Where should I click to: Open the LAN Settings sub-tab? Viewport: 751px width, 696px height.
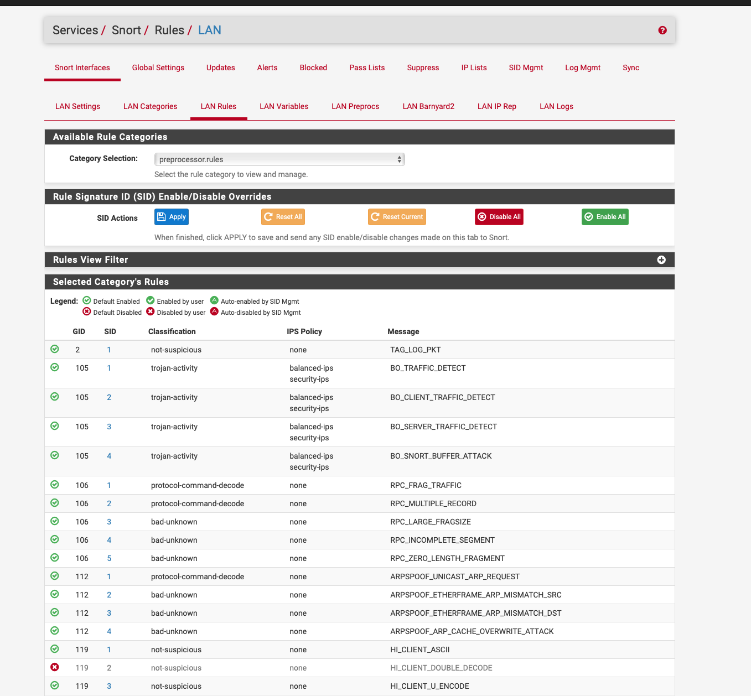tap(77, 106)
